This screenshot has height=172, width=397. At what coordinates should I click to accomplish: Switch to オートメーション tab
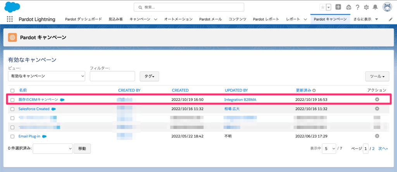click(x=178, y=19)
